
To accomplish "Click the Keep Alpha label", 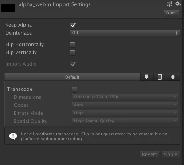I will (19, 25).
